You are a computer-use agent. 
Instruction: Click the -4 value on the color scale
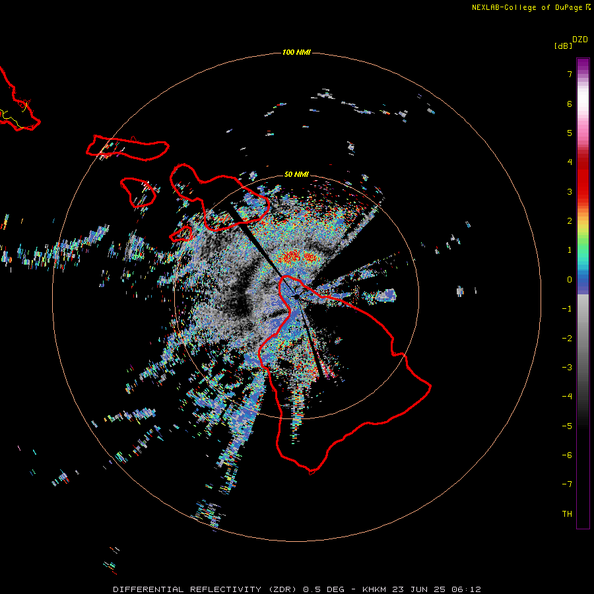pyautogui.click(x=567, y=396)
